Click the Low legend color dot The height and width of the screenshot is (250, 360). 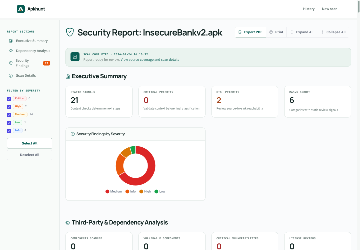156,191
